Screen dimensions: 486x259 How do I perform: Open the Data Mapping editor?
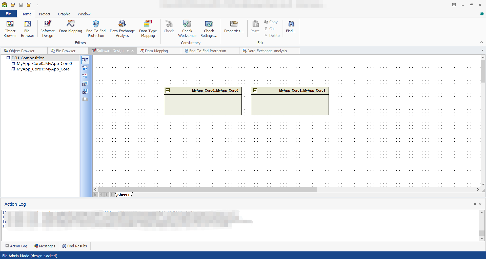pos(70,28)
